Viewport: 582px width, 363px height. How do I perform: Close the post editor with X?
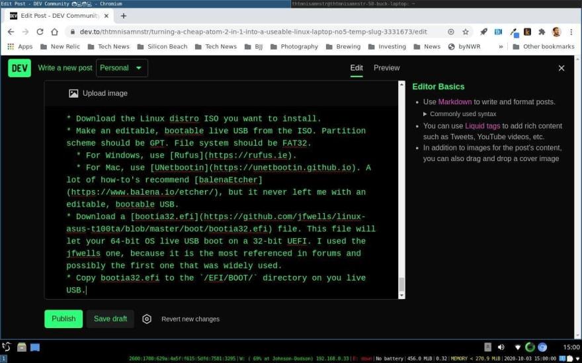561,68
